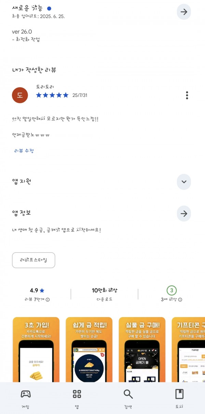The image size is (205, 414).
Task: Switch to the 게임 tab
Action: (26, 399)
